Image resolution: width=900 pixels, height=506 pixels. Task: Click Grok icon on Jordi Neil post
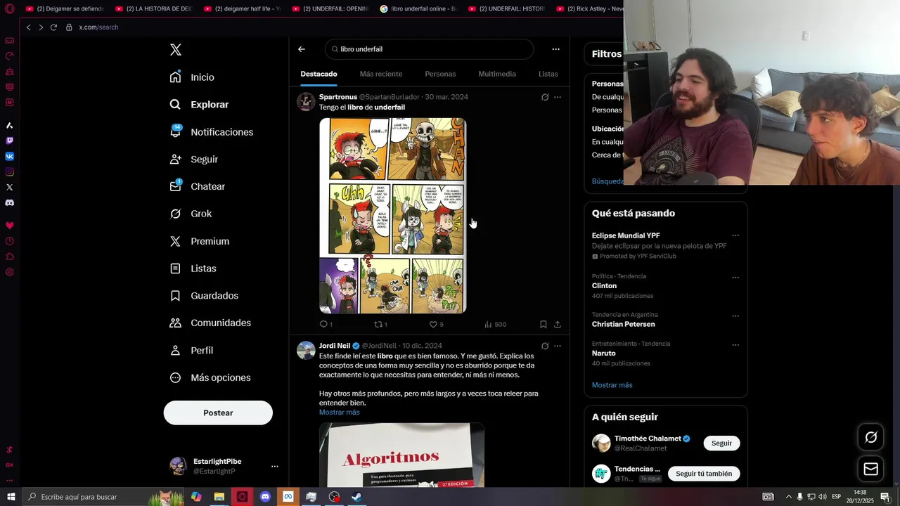[x=545, y=346]
